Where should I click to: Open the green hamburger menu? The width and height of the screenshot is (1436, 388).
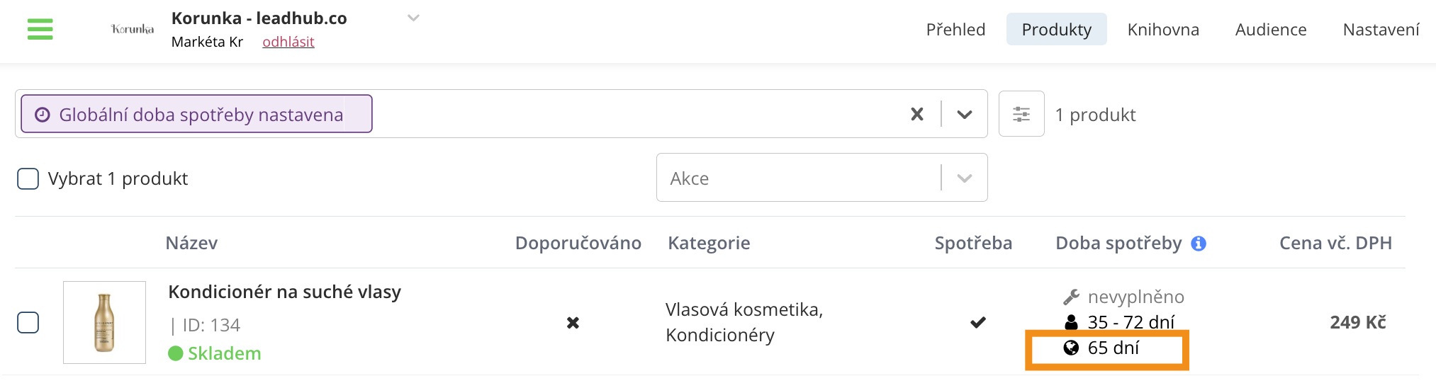tap(40, 29)
